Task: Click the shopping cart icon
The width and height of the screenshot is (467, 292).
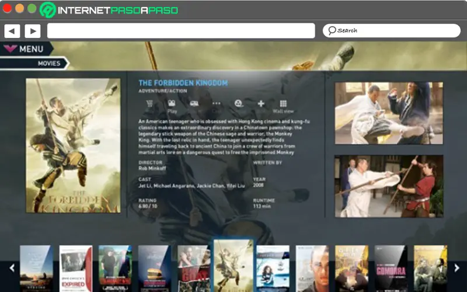Action: tap(149, 104)
